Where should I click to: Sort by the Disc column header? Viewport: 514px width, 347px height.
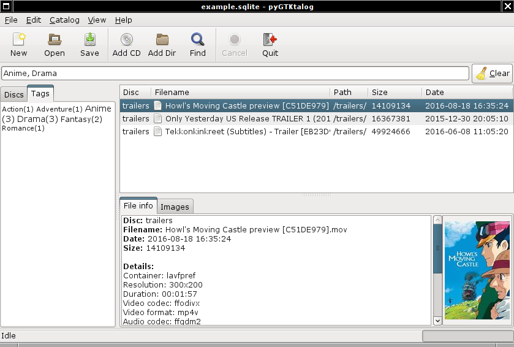coord(135,92)
